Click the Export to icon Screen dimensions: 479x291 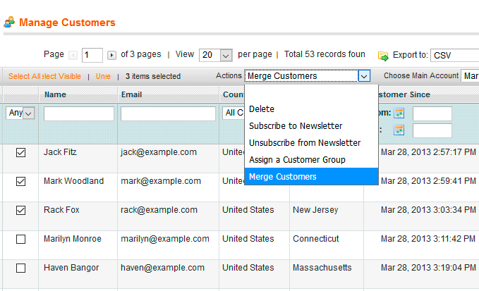[x=383, y=55]
